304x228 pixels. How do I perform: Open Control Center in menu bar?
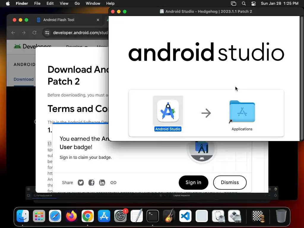pos(254,4)
